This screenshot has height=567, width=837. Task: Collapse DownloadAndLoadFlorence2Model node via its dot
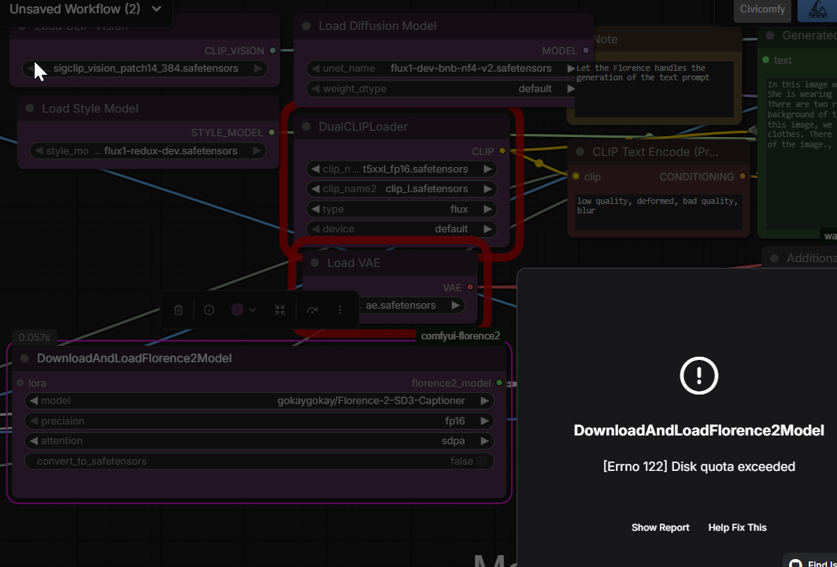click(x=24, y=358)
